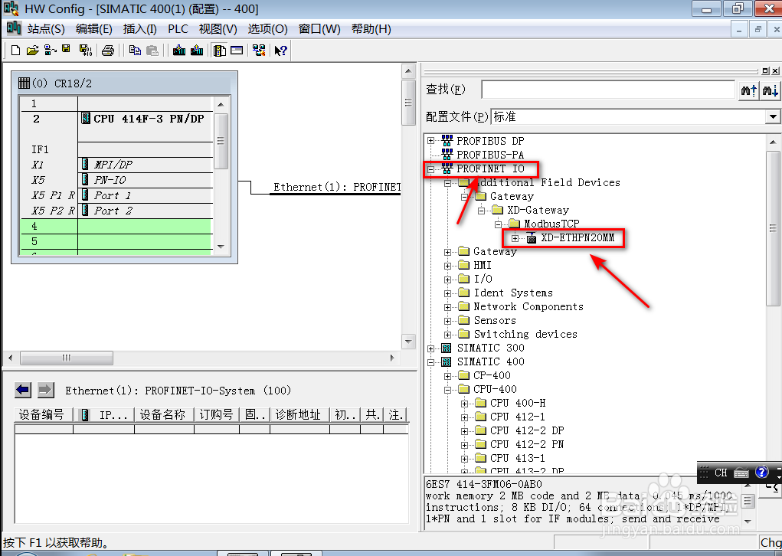This screenshot has width=782, height=556.
Task: Click the CH language indicator
Action: click(721, 473)
